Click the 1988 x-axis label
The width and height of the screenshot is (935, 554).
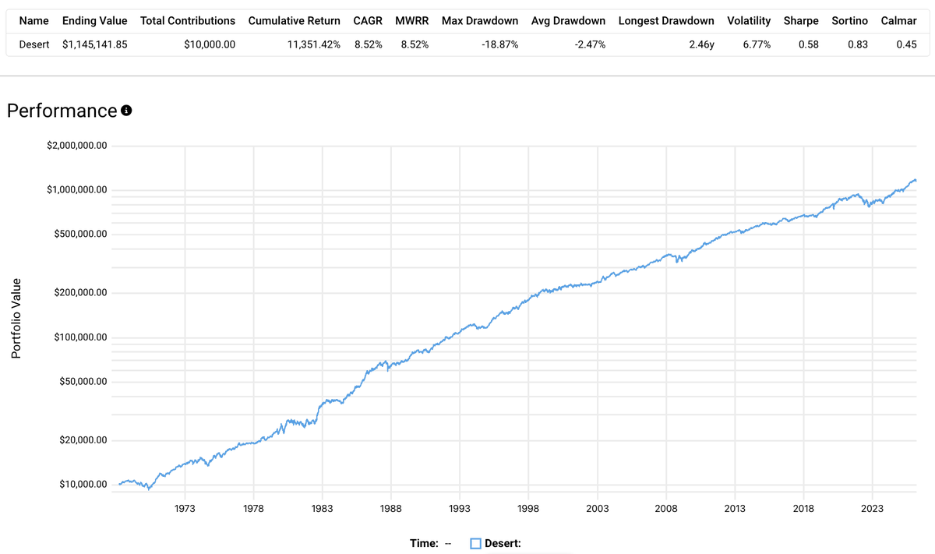click(391, 508)
